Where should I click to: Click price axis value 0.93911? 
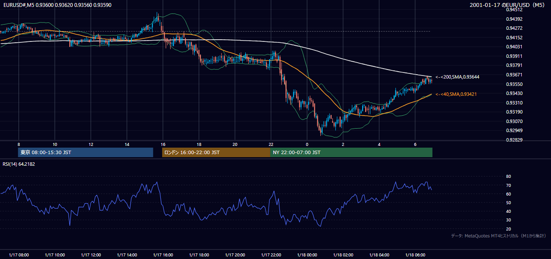click(x=514, y=56)
